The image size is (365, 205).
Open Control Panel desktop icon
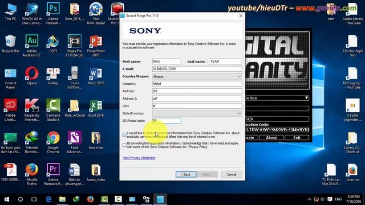10,79
